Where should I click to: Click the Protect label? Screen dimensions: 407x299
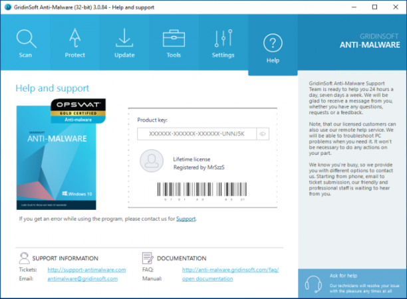(75, 55)
